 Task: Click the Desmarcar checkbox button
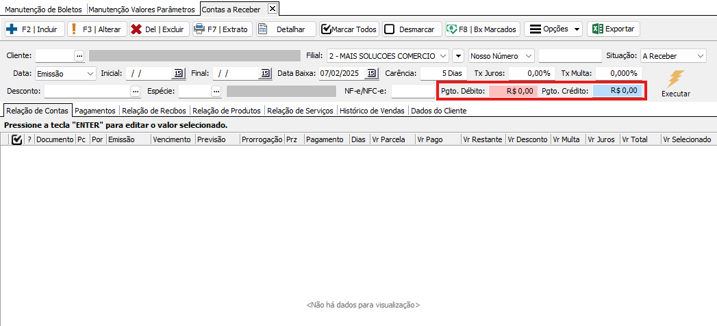410,29
